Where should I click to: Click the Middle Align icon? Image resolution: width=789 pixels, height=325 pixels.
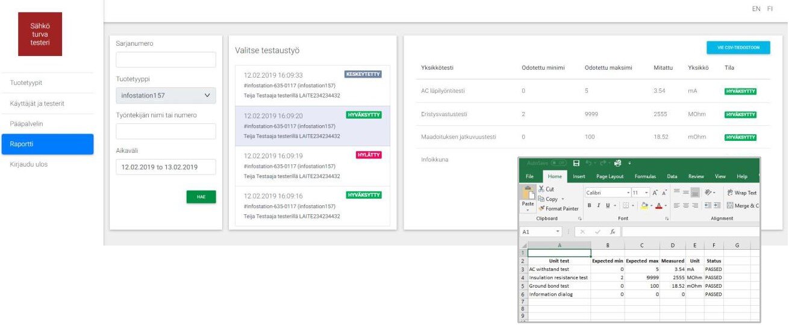pos(685,192)
